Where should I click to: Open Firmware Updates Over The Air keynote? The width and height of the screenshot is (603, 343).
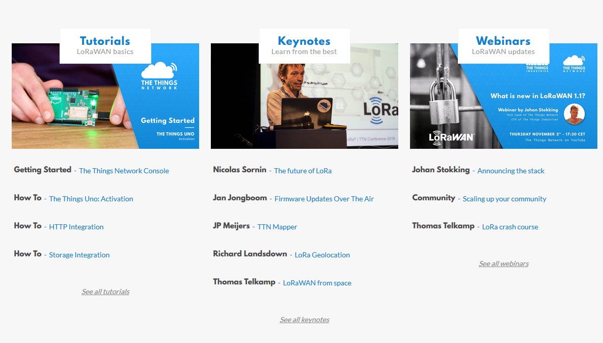tap(324, 199)
